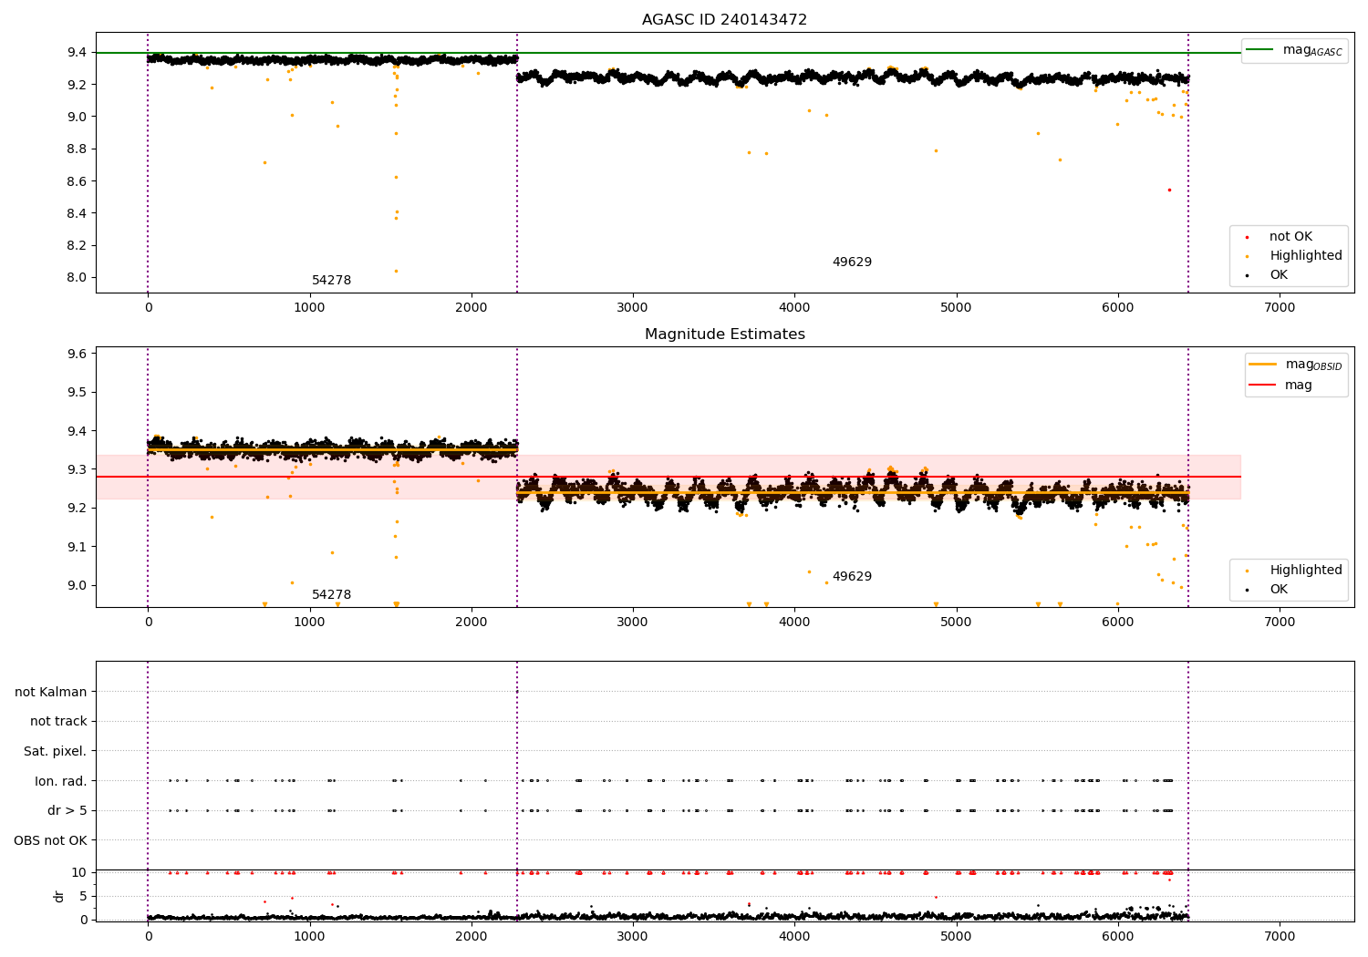Click the red 'not OK' point near 8.55
The width and height of the screenshot is (1368, 957).
click(x=1169, y=190)
